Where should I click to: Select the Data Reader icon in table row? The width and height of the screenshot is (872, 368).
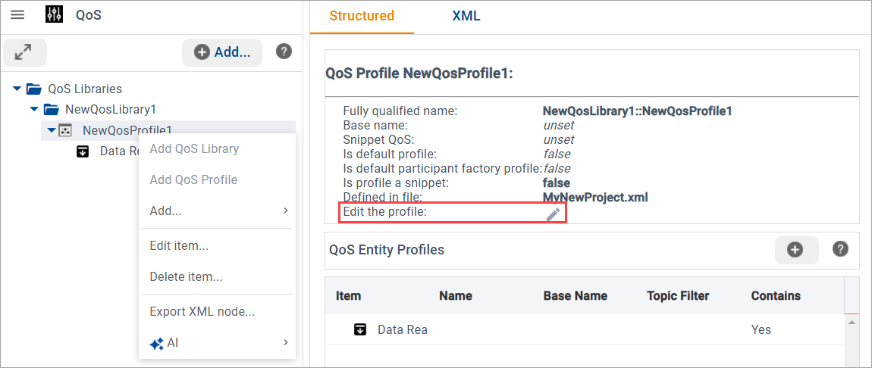point(360,329)
